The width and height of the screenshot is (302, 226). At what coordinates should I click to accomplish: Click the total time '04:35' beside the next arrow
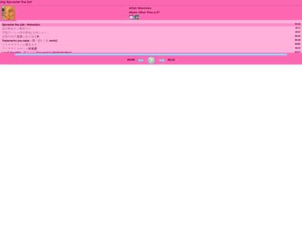point(171,60)
